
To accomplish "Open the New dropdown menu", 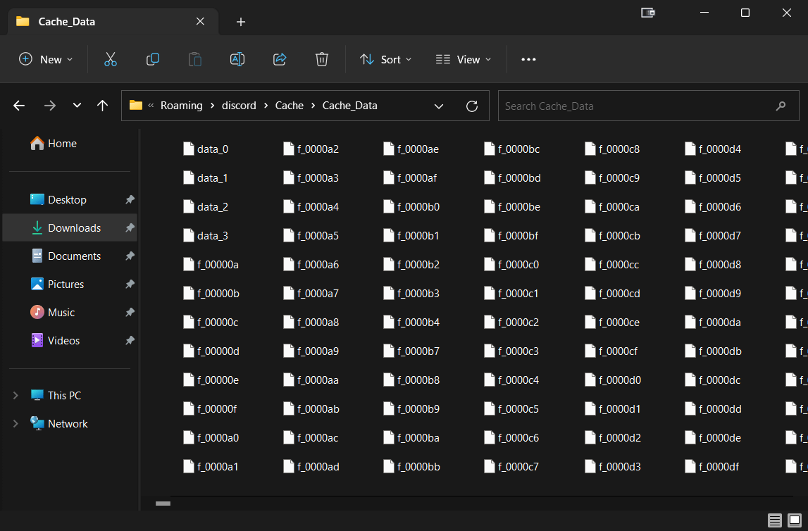I will tap(46, 59).
